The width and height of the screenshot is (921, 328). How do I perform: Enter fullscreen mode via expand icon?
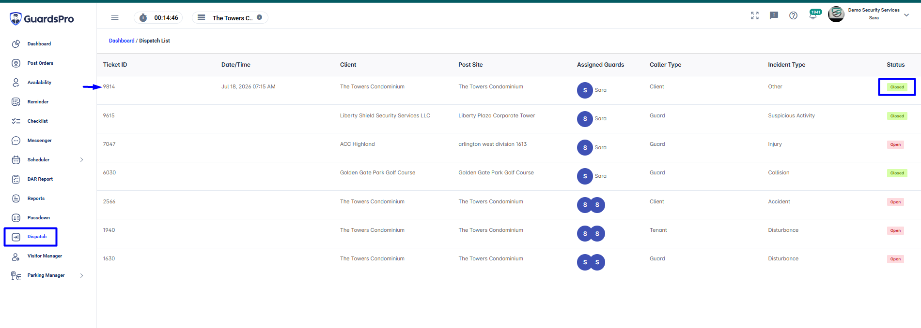755,15
